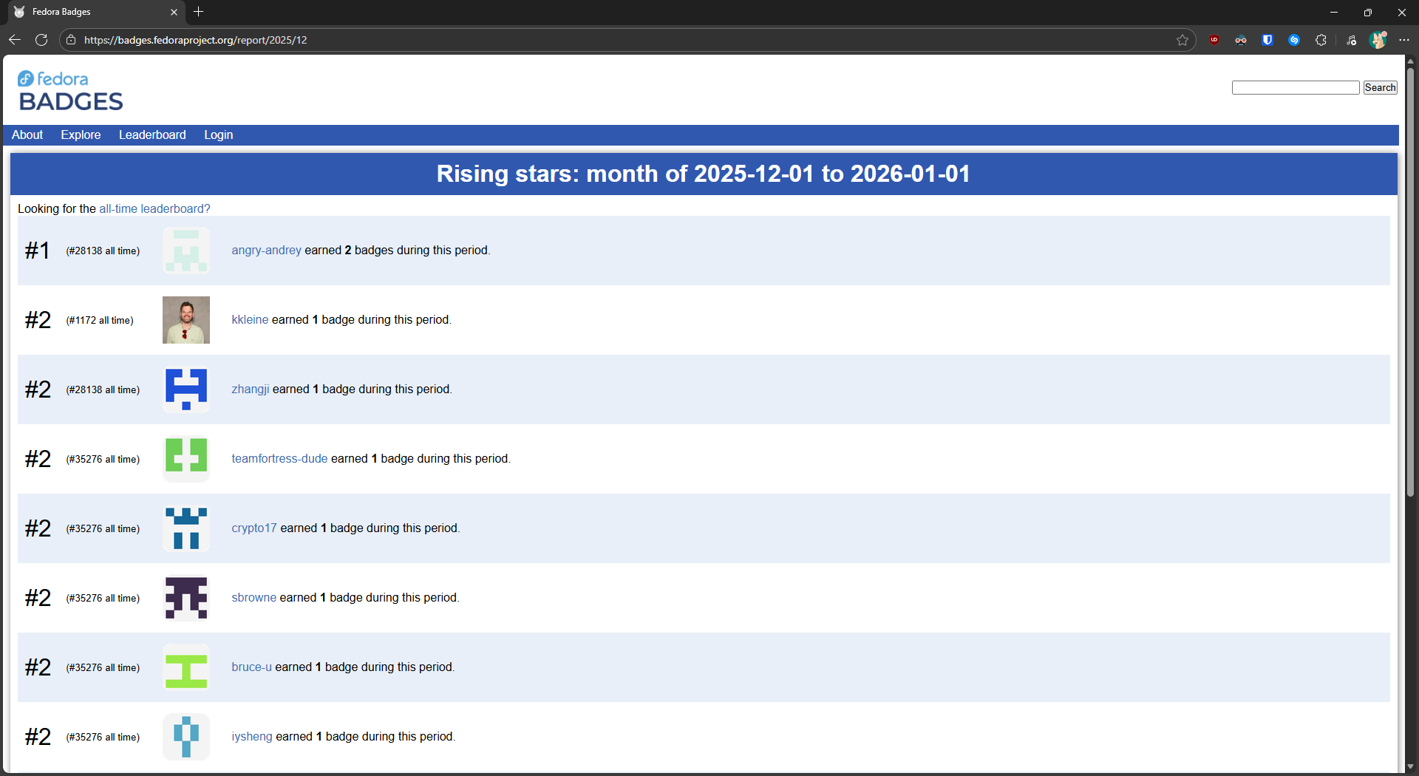
Task: Open the browser profile avatar menu
Action: (x=1378, y=40)
